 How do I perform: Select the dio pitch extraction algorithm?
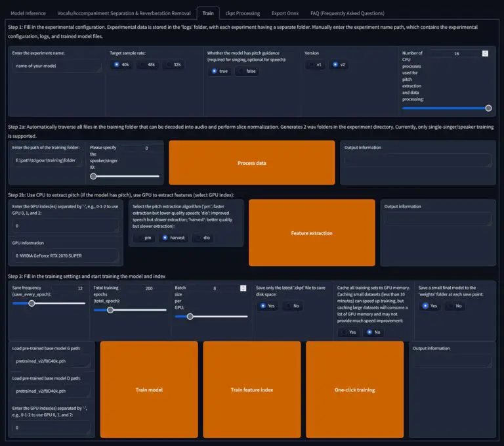point(203,238)
